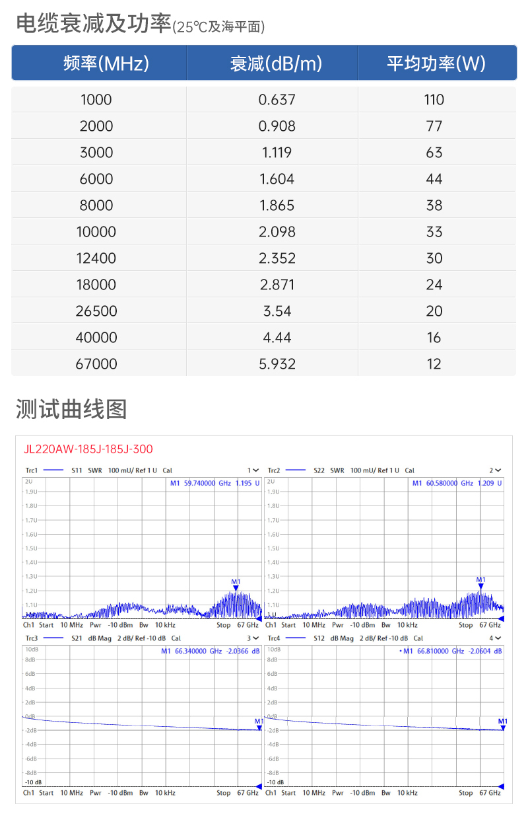The height and width of the screenshot is (820, 528).
Task: Click average power 12 in the 67000 row
Action: point(434,364)
